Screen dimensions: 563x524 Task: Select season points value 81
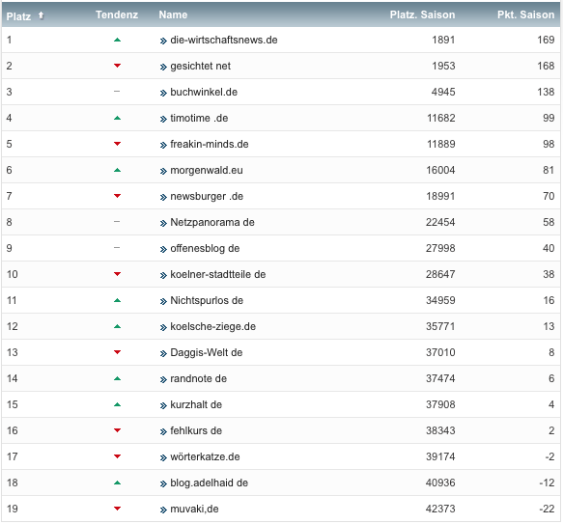549,170
